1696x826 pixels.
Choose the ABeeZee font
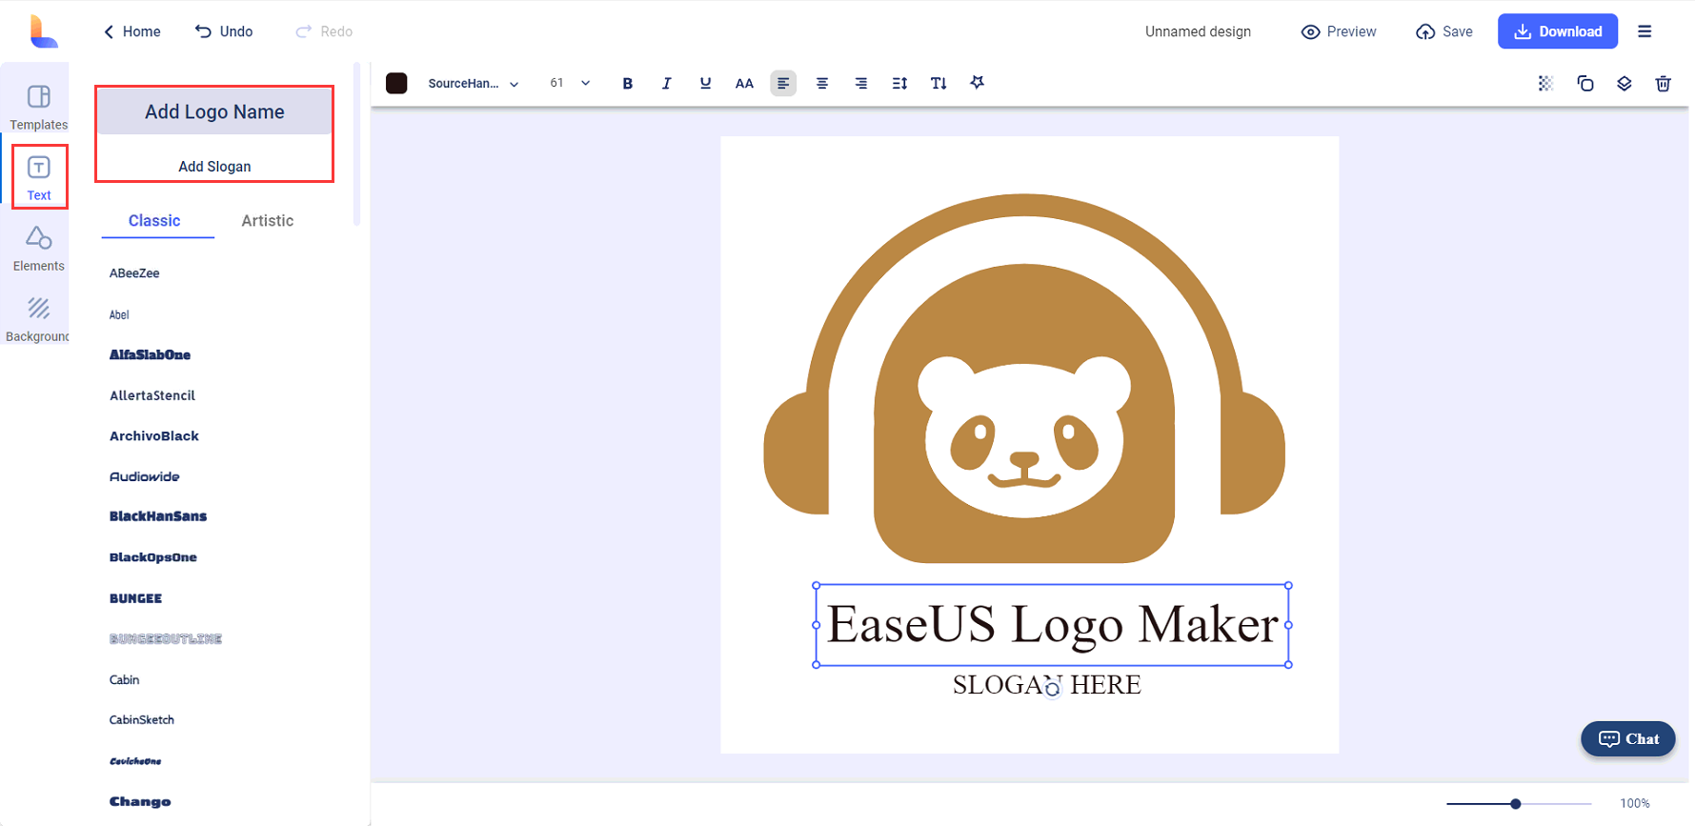tap(134, 273)
